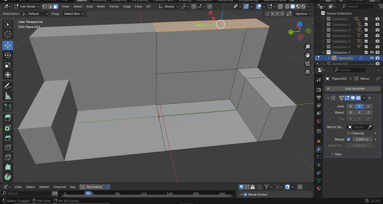
Task: Open the Edge menu
Action: click(127, 6)
